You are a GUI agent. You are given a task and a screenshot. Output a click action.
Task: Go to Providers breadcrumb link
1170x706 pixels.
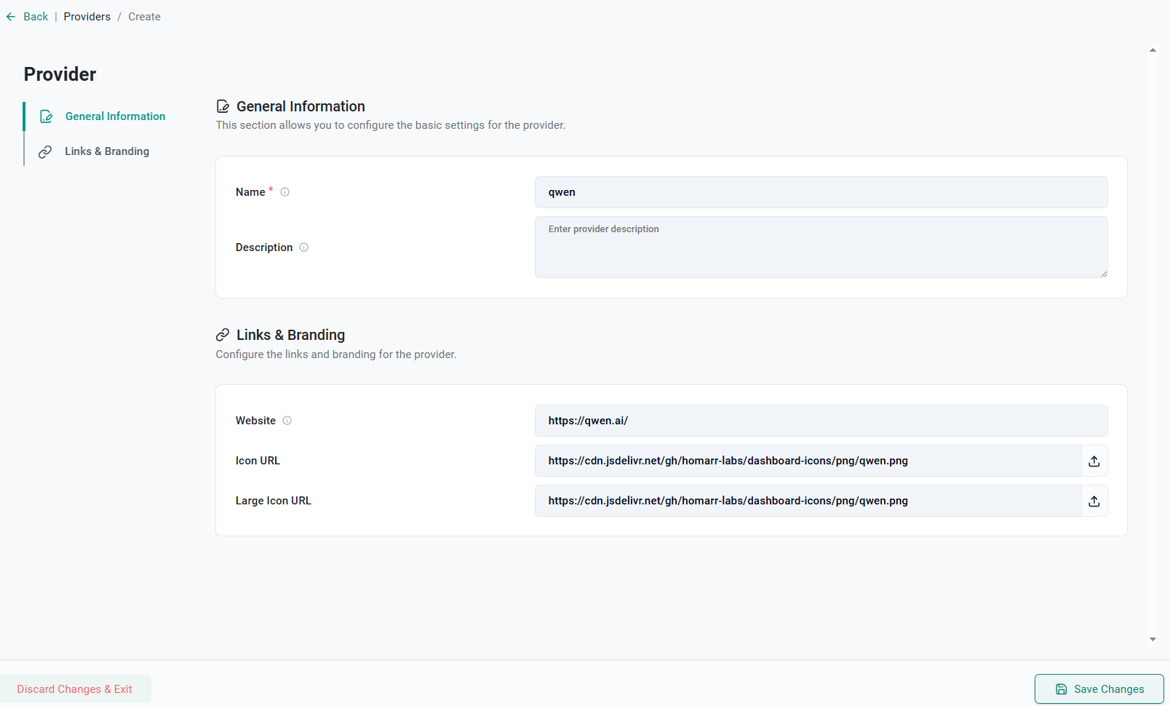point(87,17)
